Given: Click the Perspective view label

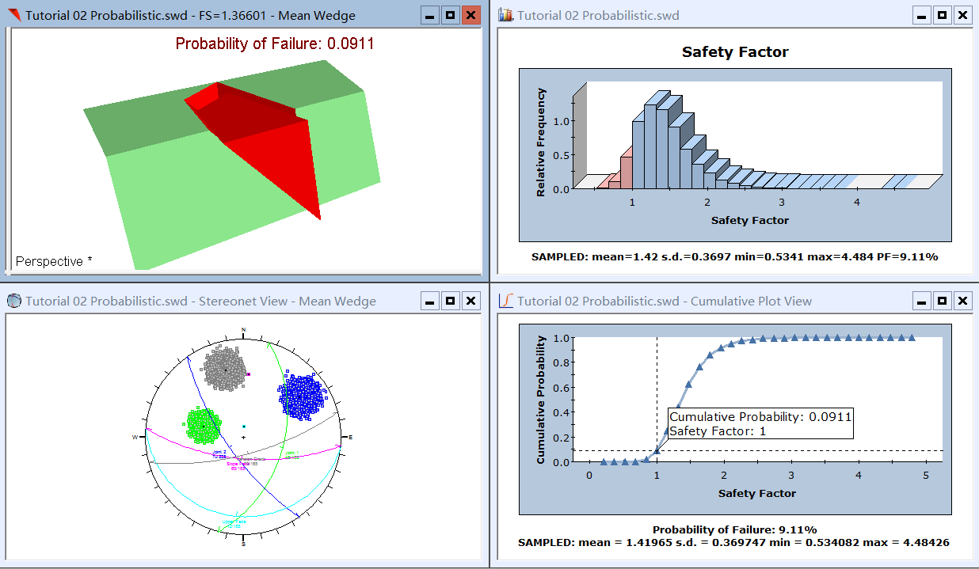Looking at the screenshot, I should (54, 261).
